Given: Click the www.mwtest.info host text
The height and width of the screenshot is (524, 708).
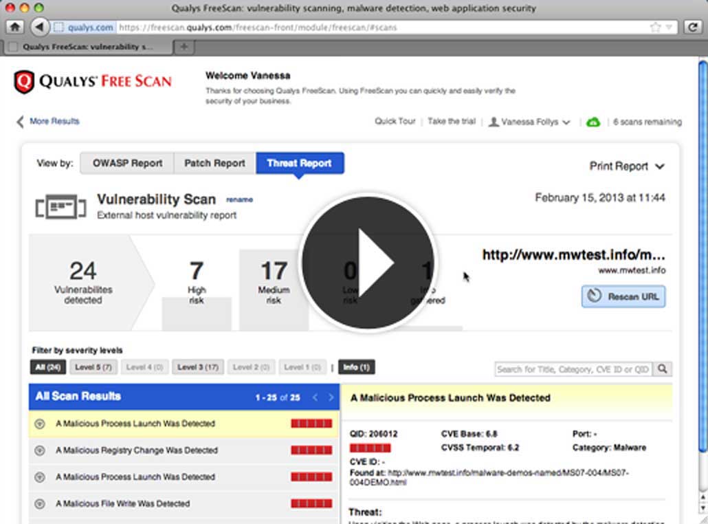Looking at the screenshot, I should click(x=632, y=270).
